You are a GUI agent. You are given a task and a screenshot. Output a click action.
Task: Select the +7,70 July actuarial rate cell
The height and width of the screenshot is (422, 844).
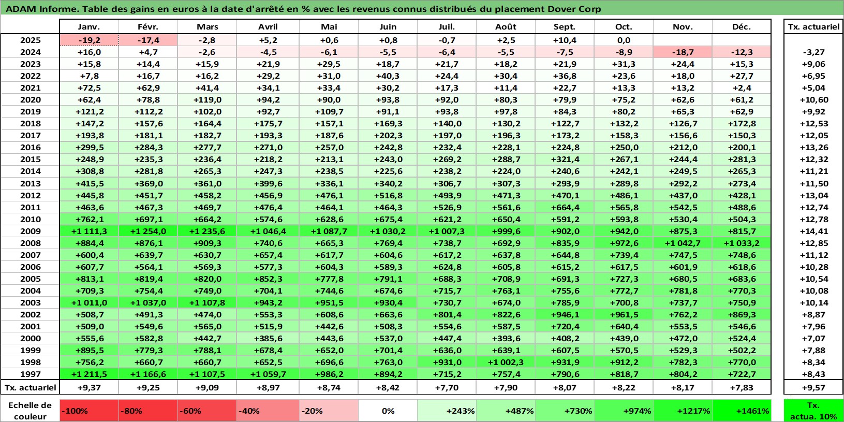tap(447, 387)
